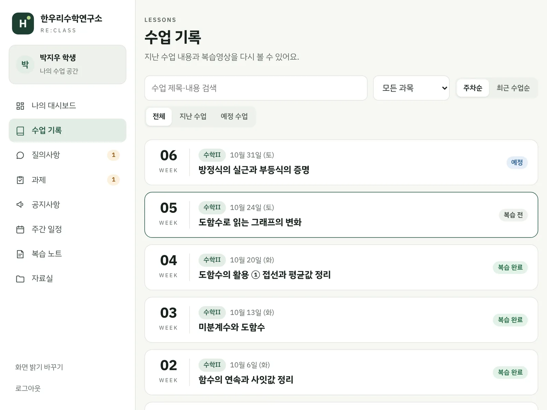547x410 pixels.
Task: Click the dashboard grid icon
Action: click(x=20, y=106)
